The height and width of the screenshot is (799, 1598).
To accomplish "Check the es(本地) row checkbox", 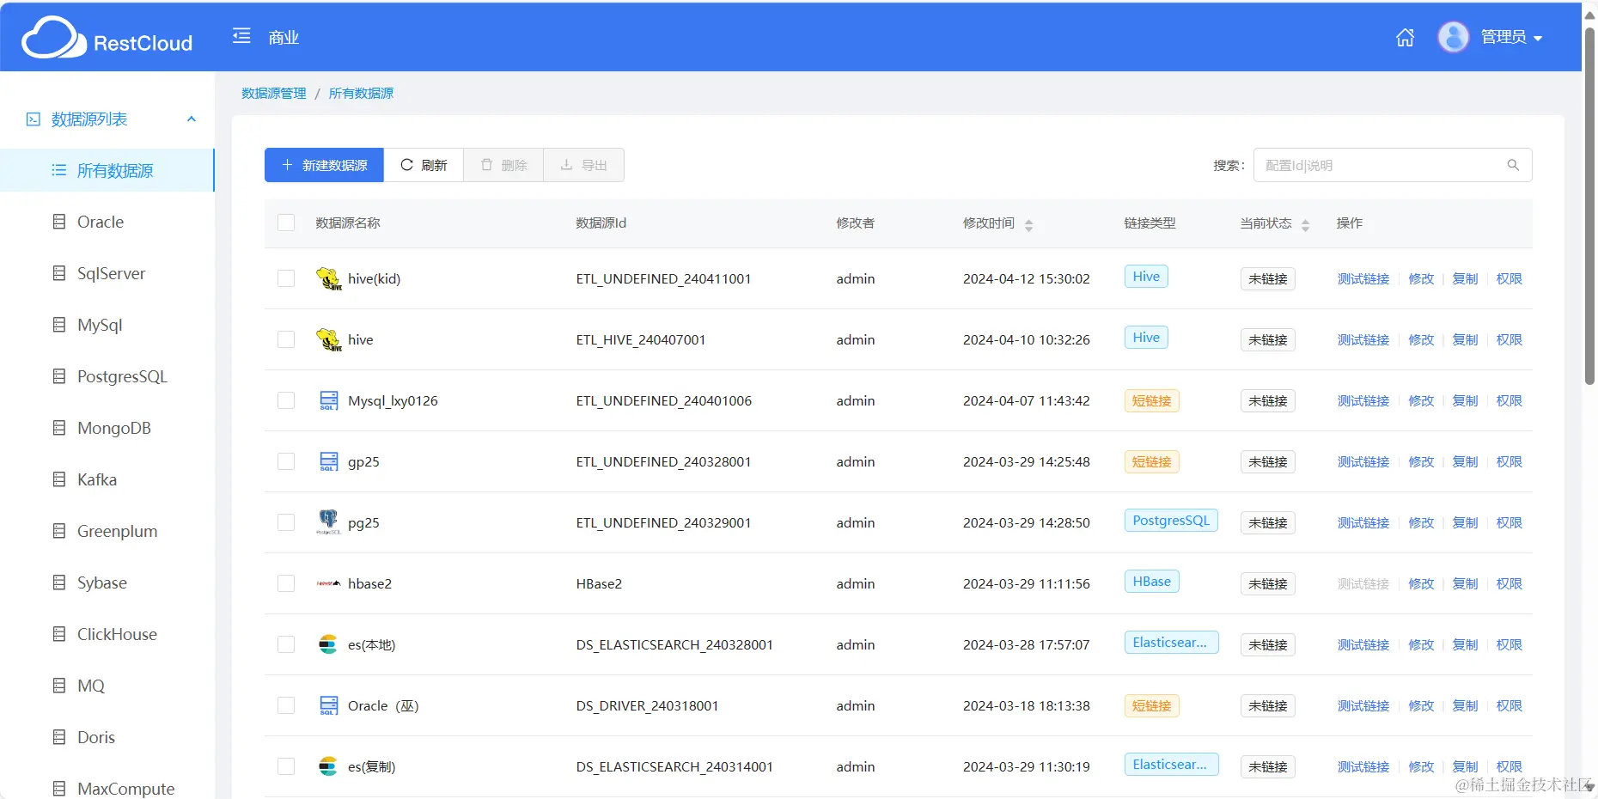I will tap(286, 644).
